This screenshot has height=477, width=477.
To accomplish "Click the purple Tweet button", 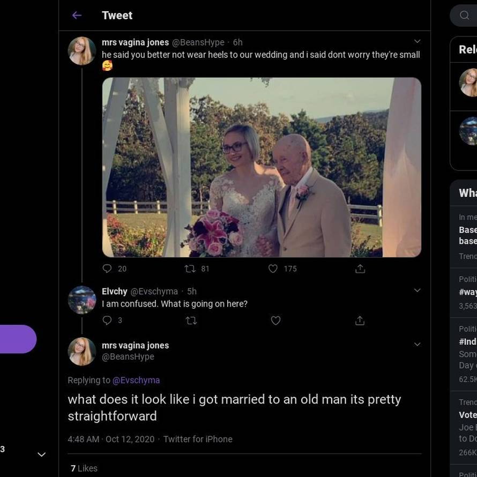I will click(x=16, y=339).
